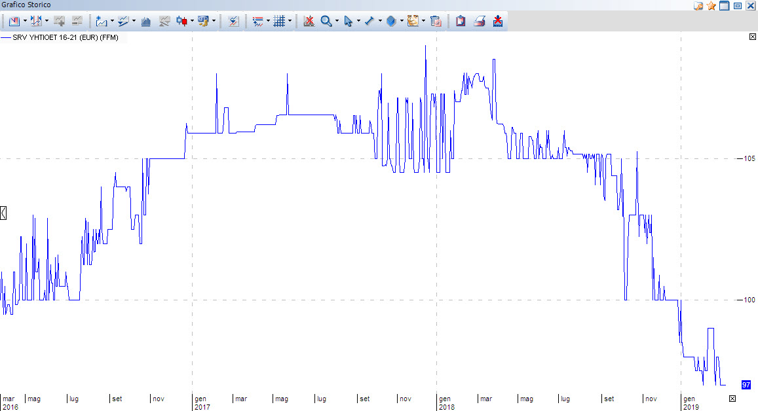Open the line drawing tool dropdown
Screen dimensions: 758x411
(x=380, y=21)
